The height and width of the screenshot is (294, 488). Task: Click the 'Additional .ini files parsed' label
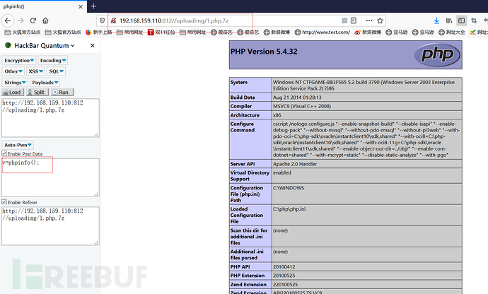click(247, 254)
